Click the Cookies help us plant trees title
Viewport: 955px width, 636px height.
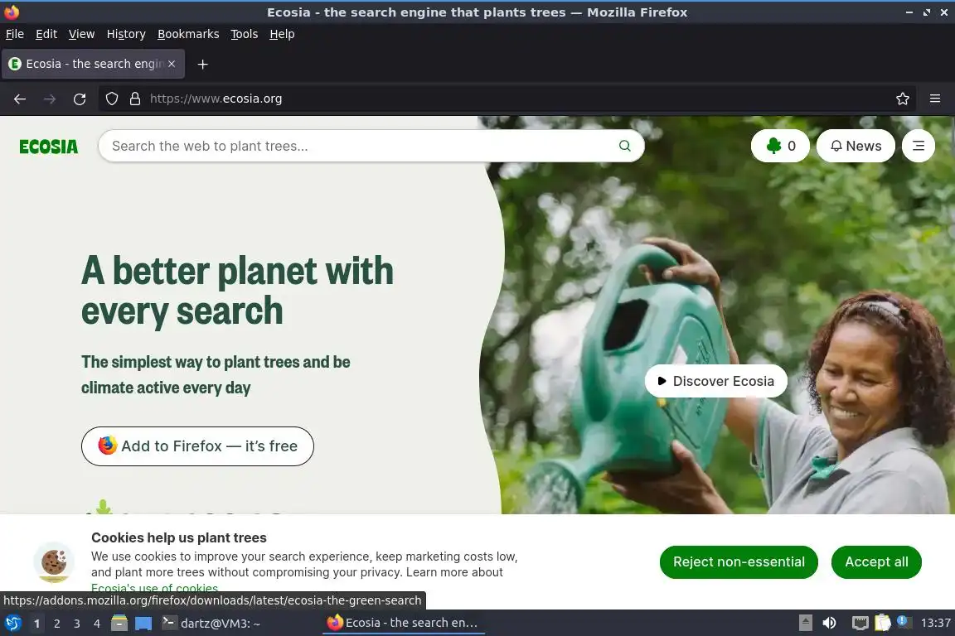(179, 537)
